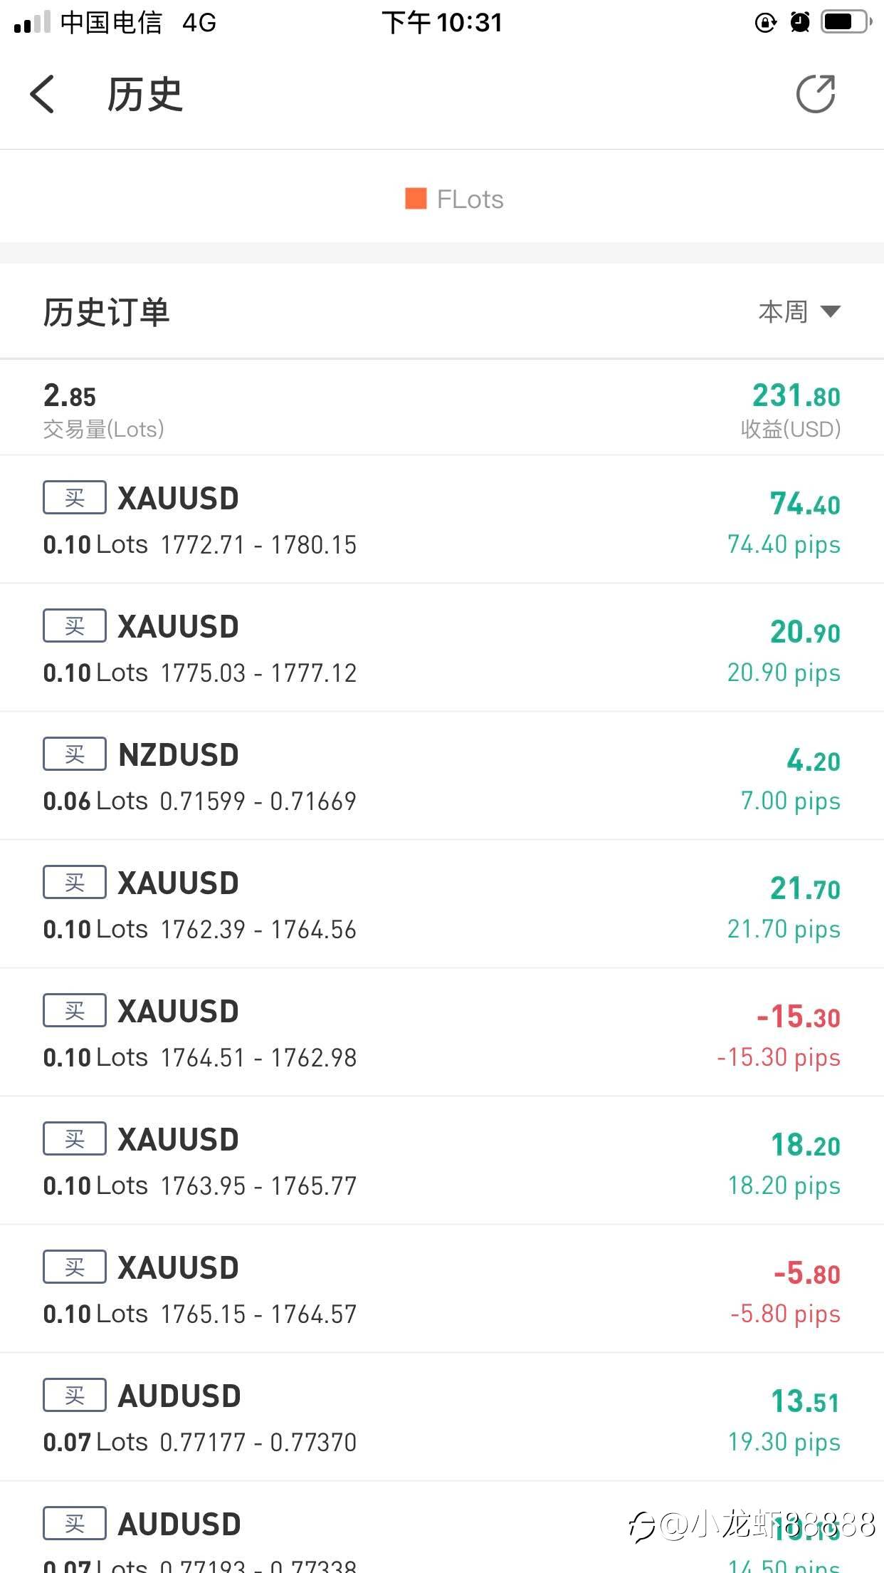Select the NZDUSD 0.06 Lots order
The height and width of the screenshot is (1573, 884).
pyautogui.click(x=441, y=777)
